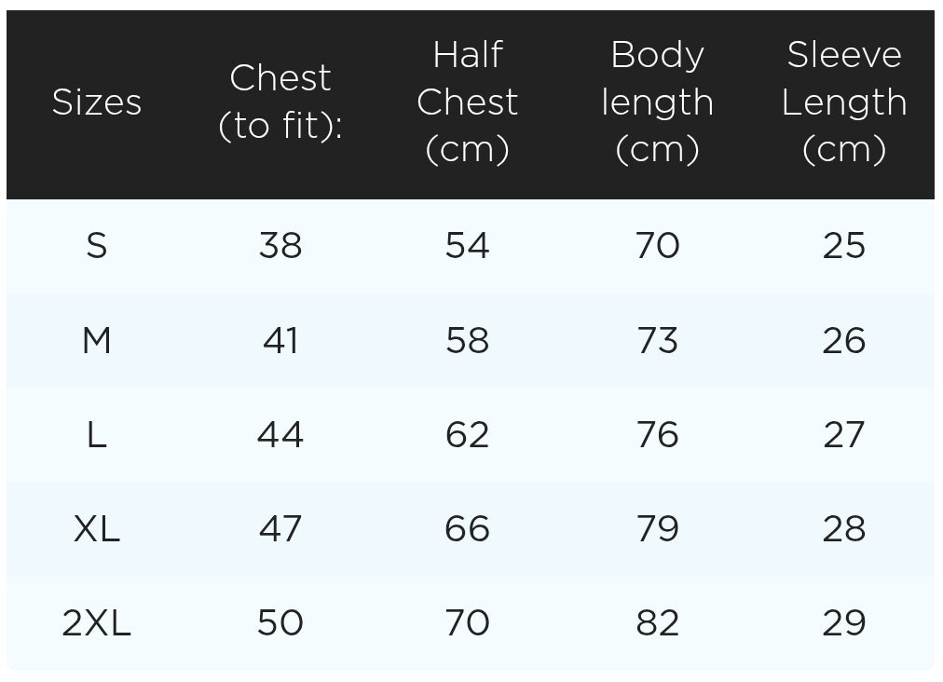Viewport: 943px width, 682px height.
Task: Click the M size row label
Action: 97,340
